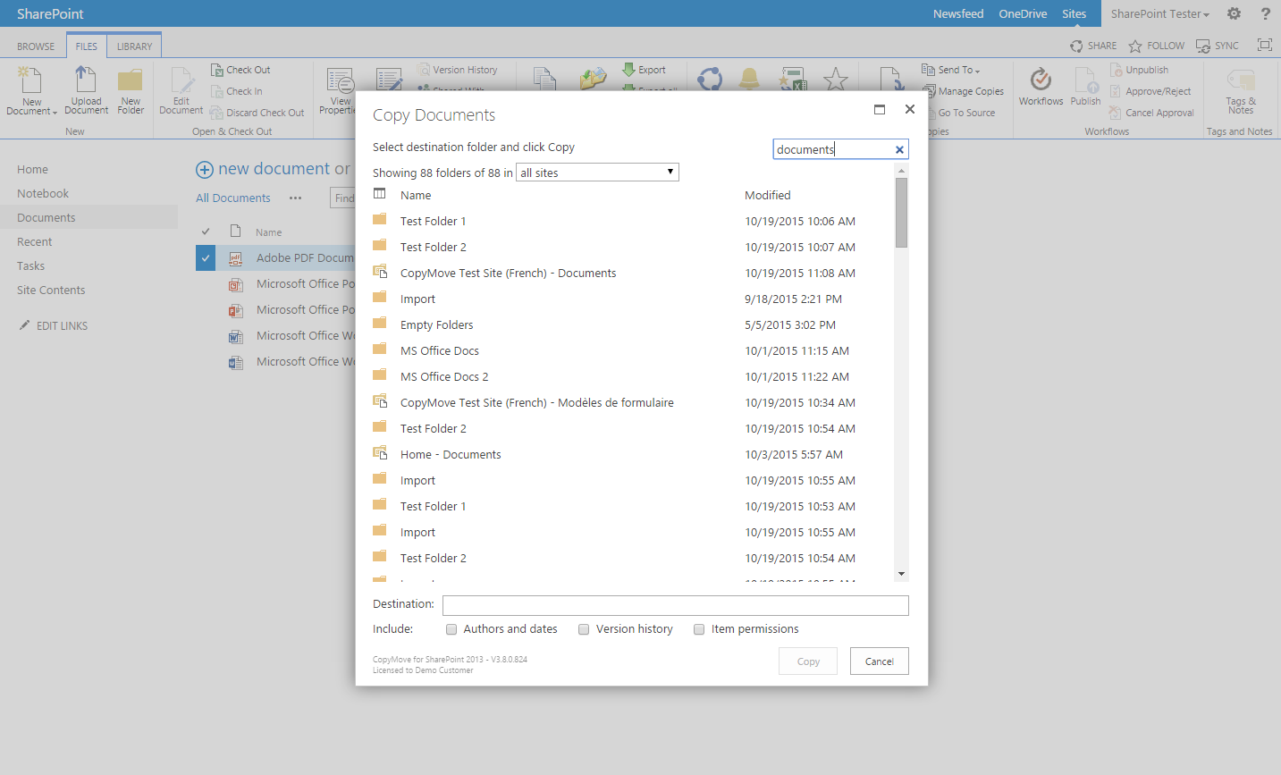1281x775 pixels.
Task: Click the plus icon for new document
Action: [205, 170]
